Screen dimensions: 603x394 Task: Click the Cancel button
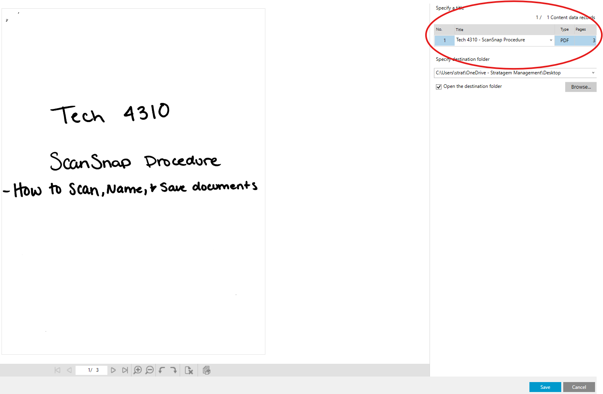coord(579,387)
